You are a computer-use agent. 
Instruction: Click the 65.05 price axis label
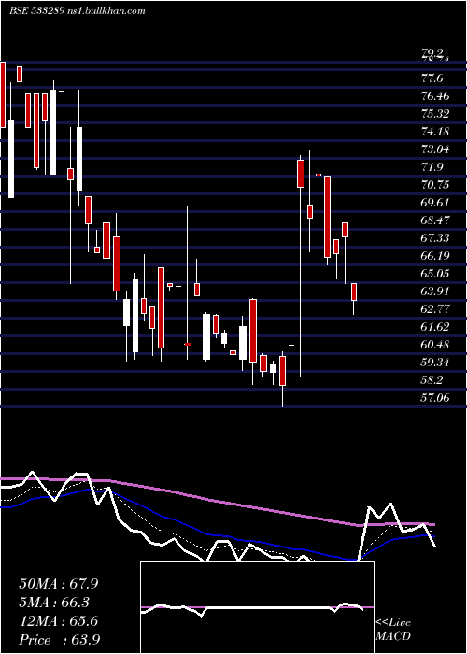pyautogui.click(x=435, y=273)
